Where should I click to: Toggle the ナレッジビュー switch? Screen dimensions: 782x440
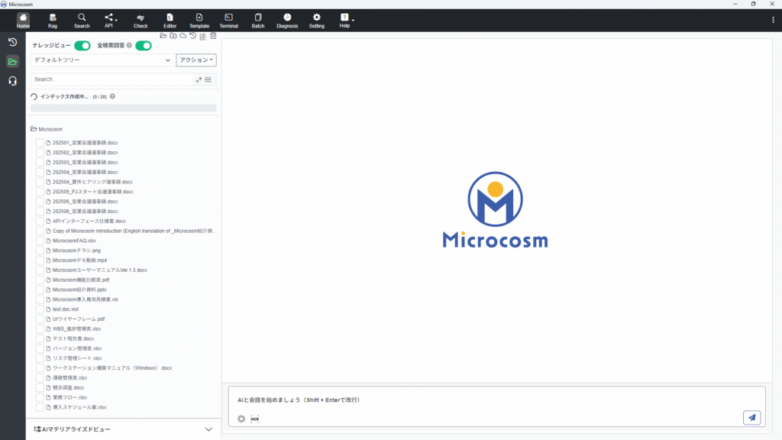tap(82, 46)
